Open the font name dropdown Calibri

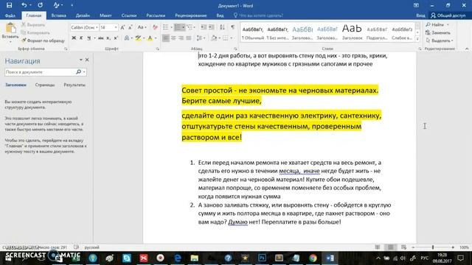tap(97, 27)
